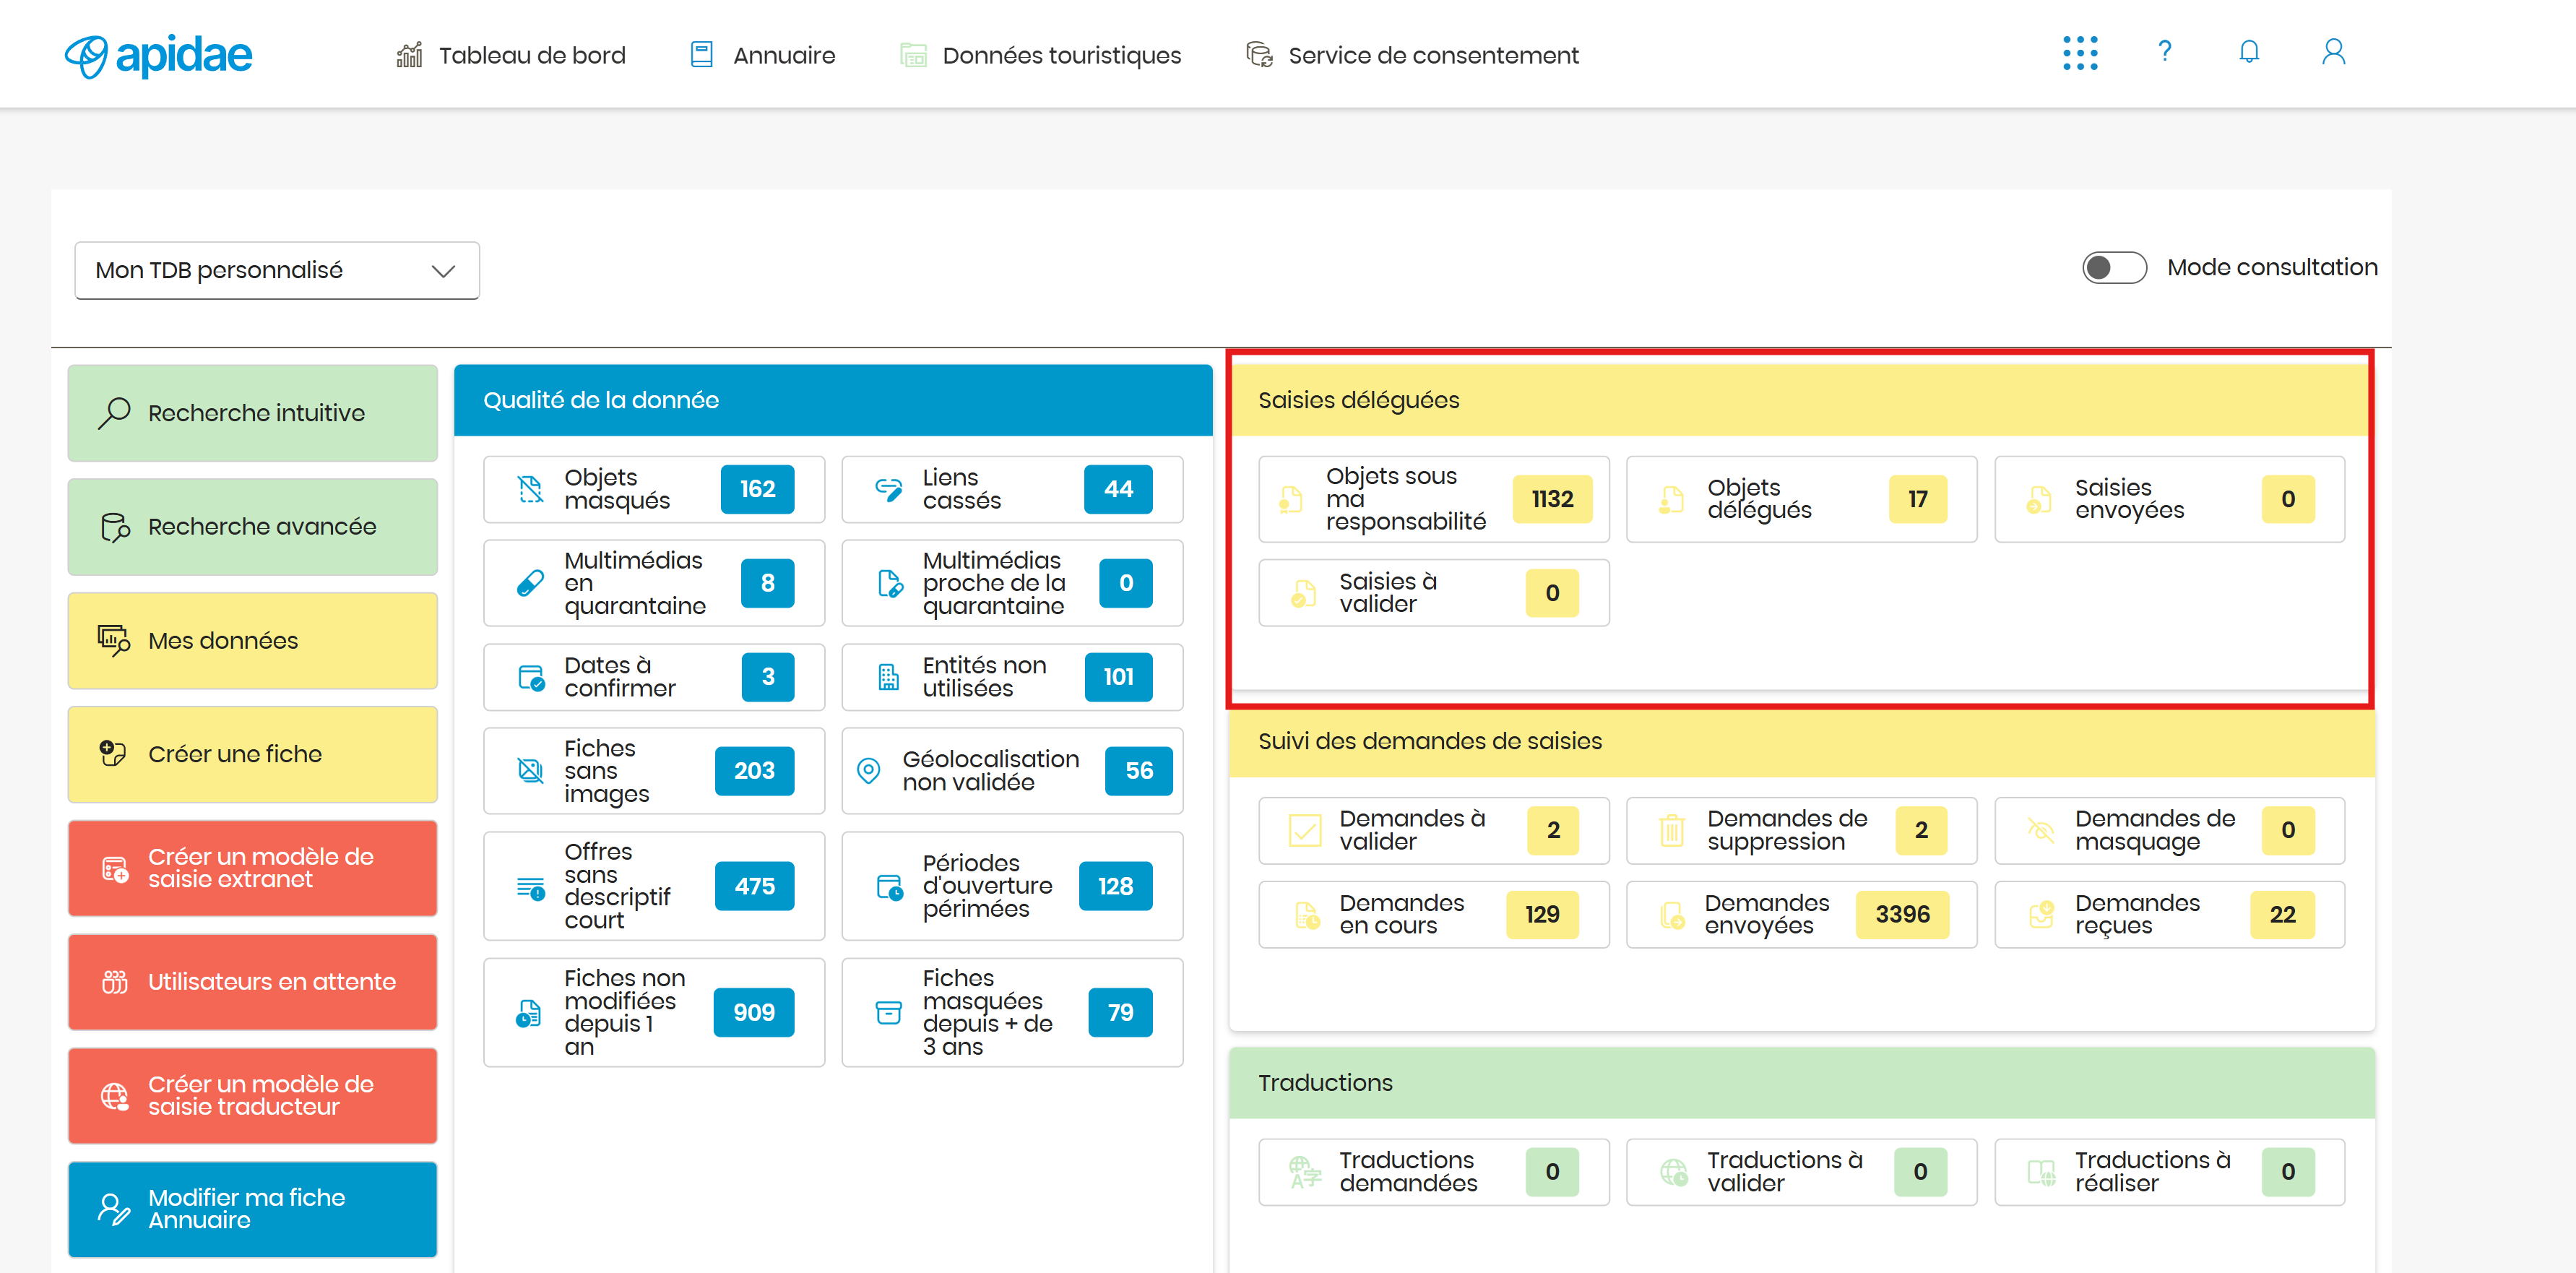Click the 44 Liens cassés count
Screen dimensions: 2576x1273
1118,489
